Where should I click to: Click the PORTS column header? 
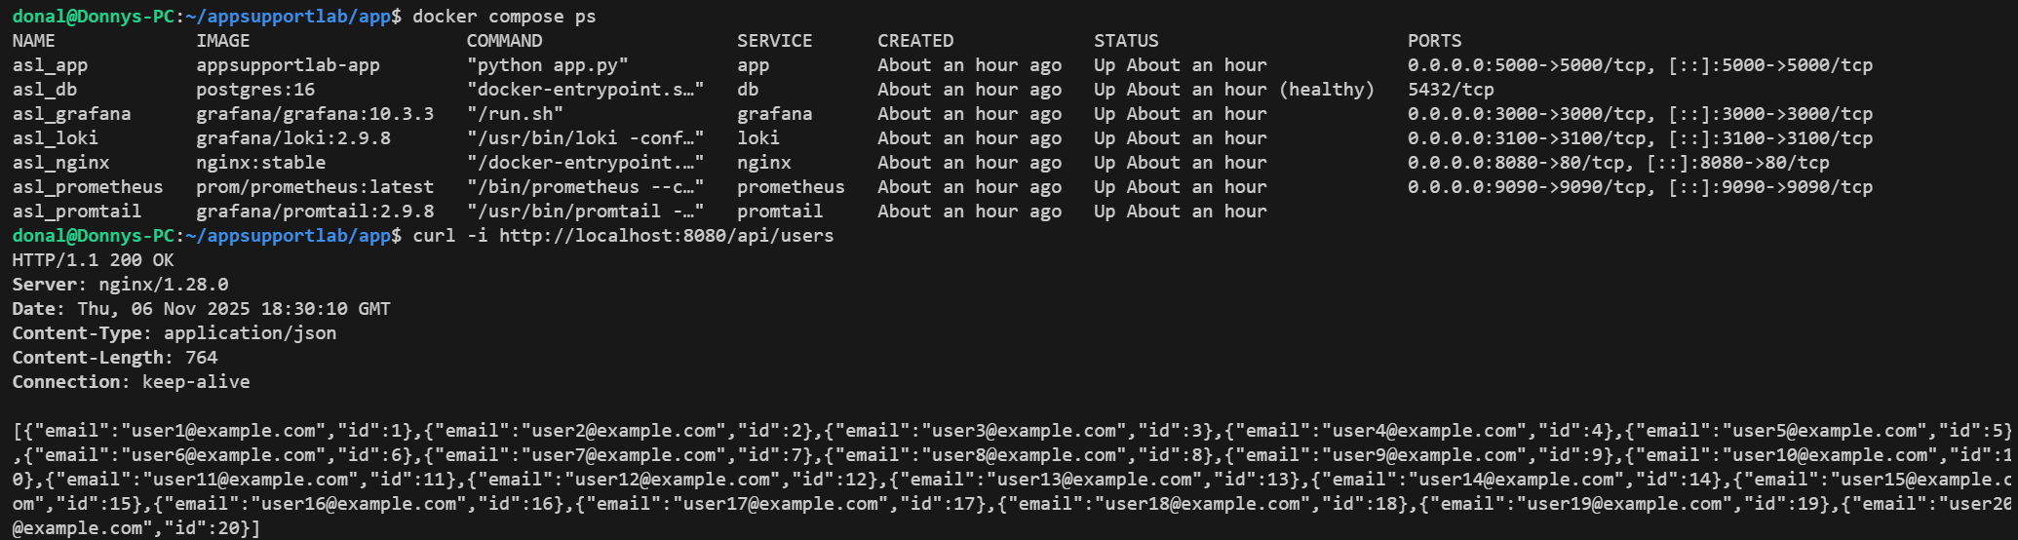1435,41
